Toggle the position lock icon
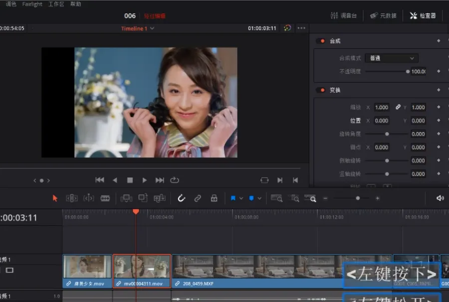449x302 pixels. tap(214, 198)
